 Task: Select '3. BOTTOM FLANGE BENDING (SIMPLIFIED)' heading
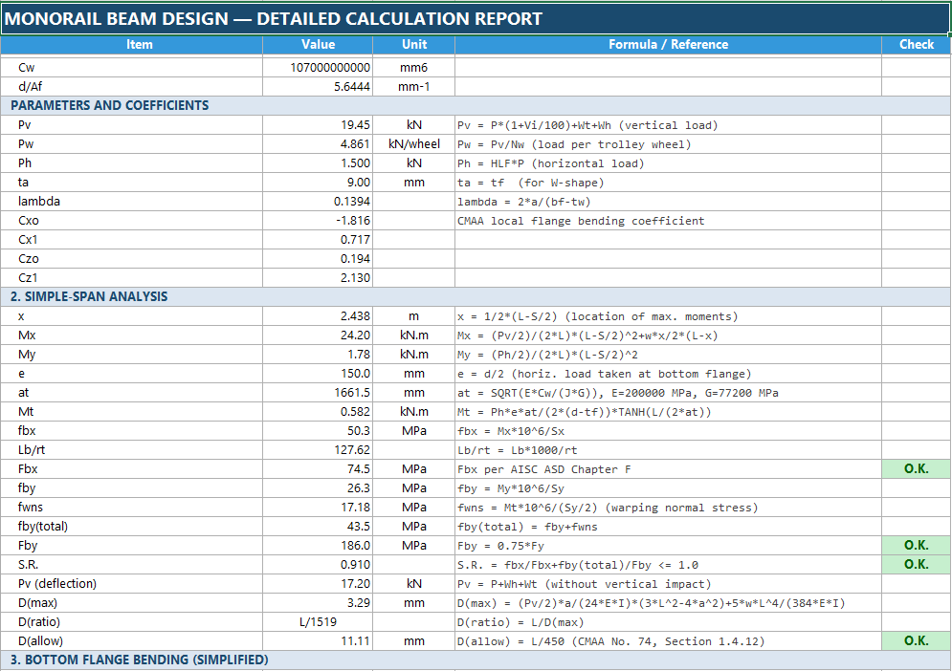point(476,660)
